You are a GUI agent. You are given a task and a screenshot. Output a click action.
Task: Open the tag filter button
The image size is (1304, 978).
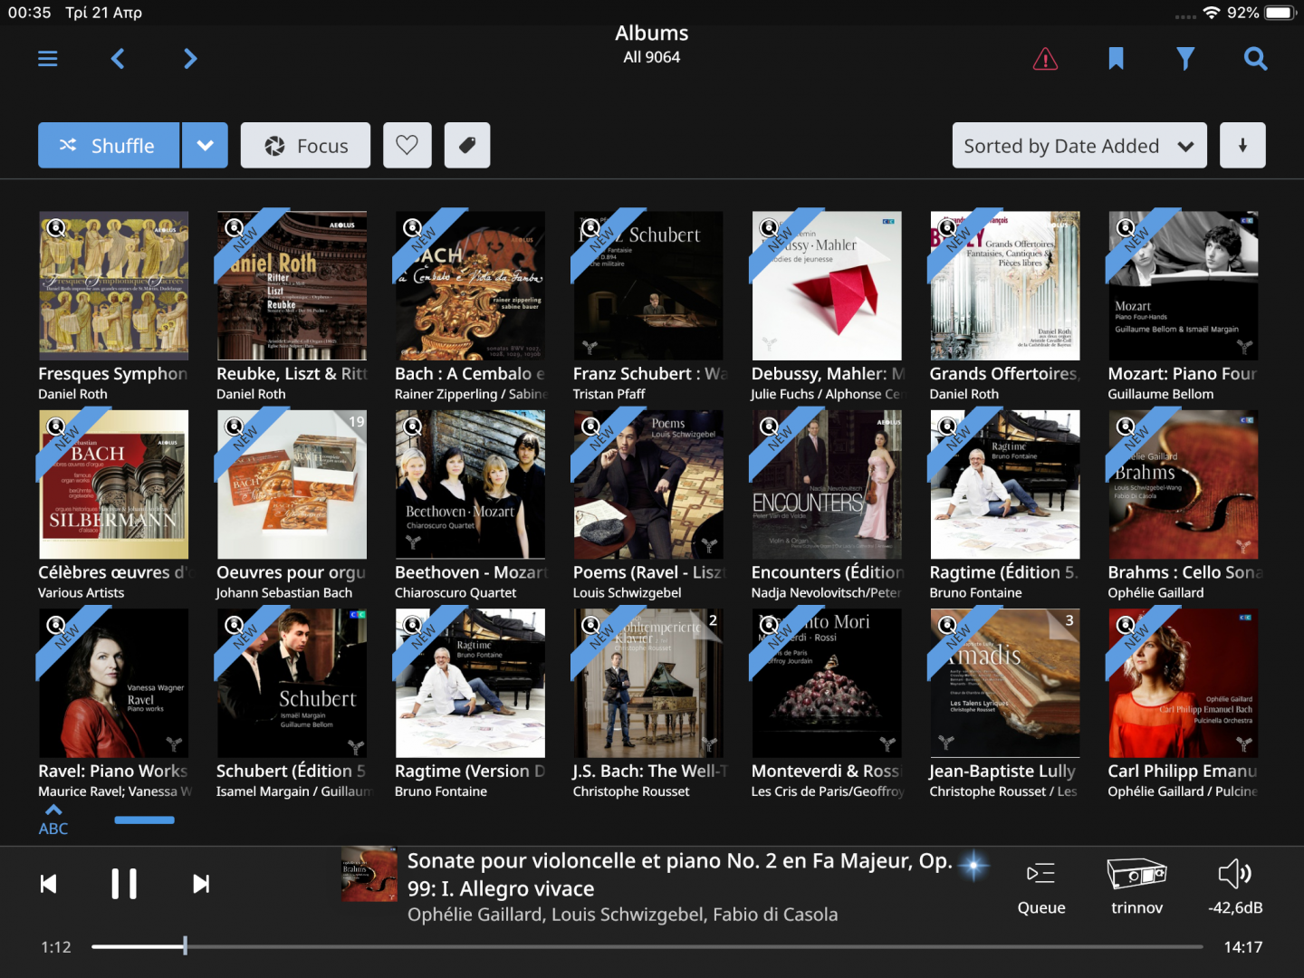[x=467, y=146]
